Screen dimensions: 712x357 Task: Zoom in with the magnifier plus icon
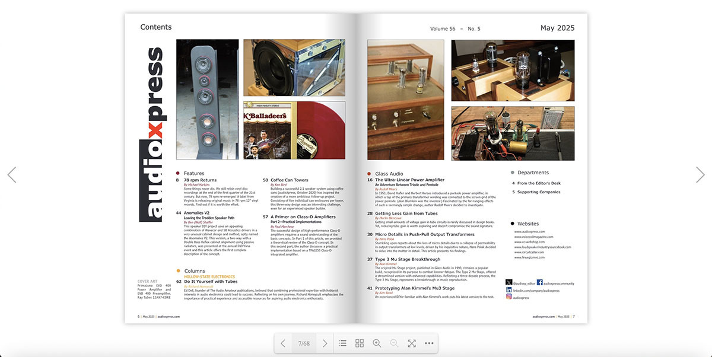click(377, 343)
